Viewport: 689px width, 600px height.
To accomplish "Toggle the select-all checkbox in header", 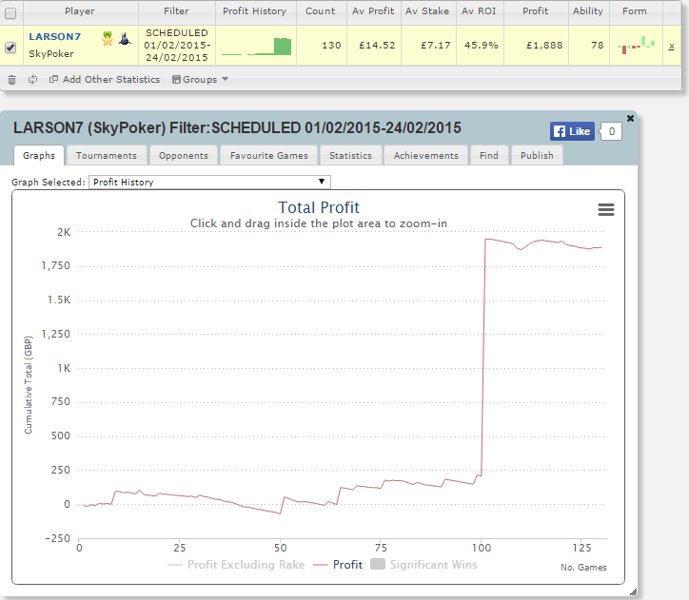I will [x=10, y=13].
